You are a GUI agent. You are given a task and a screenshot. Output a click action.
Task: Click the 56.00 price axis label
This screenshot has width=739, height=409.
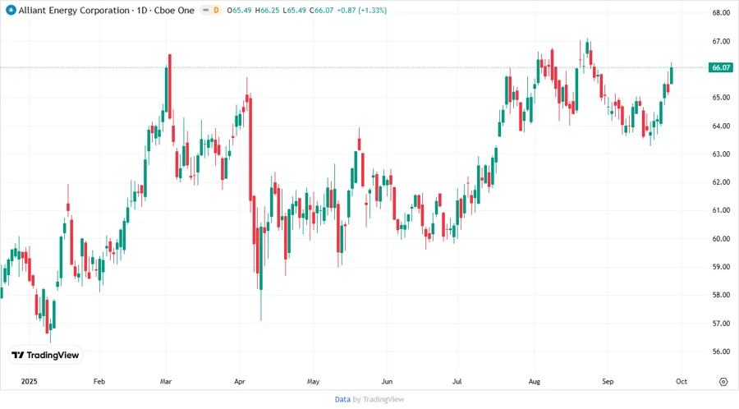point(721,352)
